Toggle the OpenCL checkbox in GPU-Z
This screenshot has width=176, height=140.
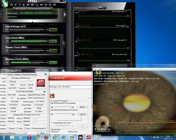[8, 128]
